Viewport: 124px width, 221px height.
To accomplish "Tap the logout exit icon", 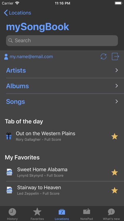I will (x=115, y=57).
